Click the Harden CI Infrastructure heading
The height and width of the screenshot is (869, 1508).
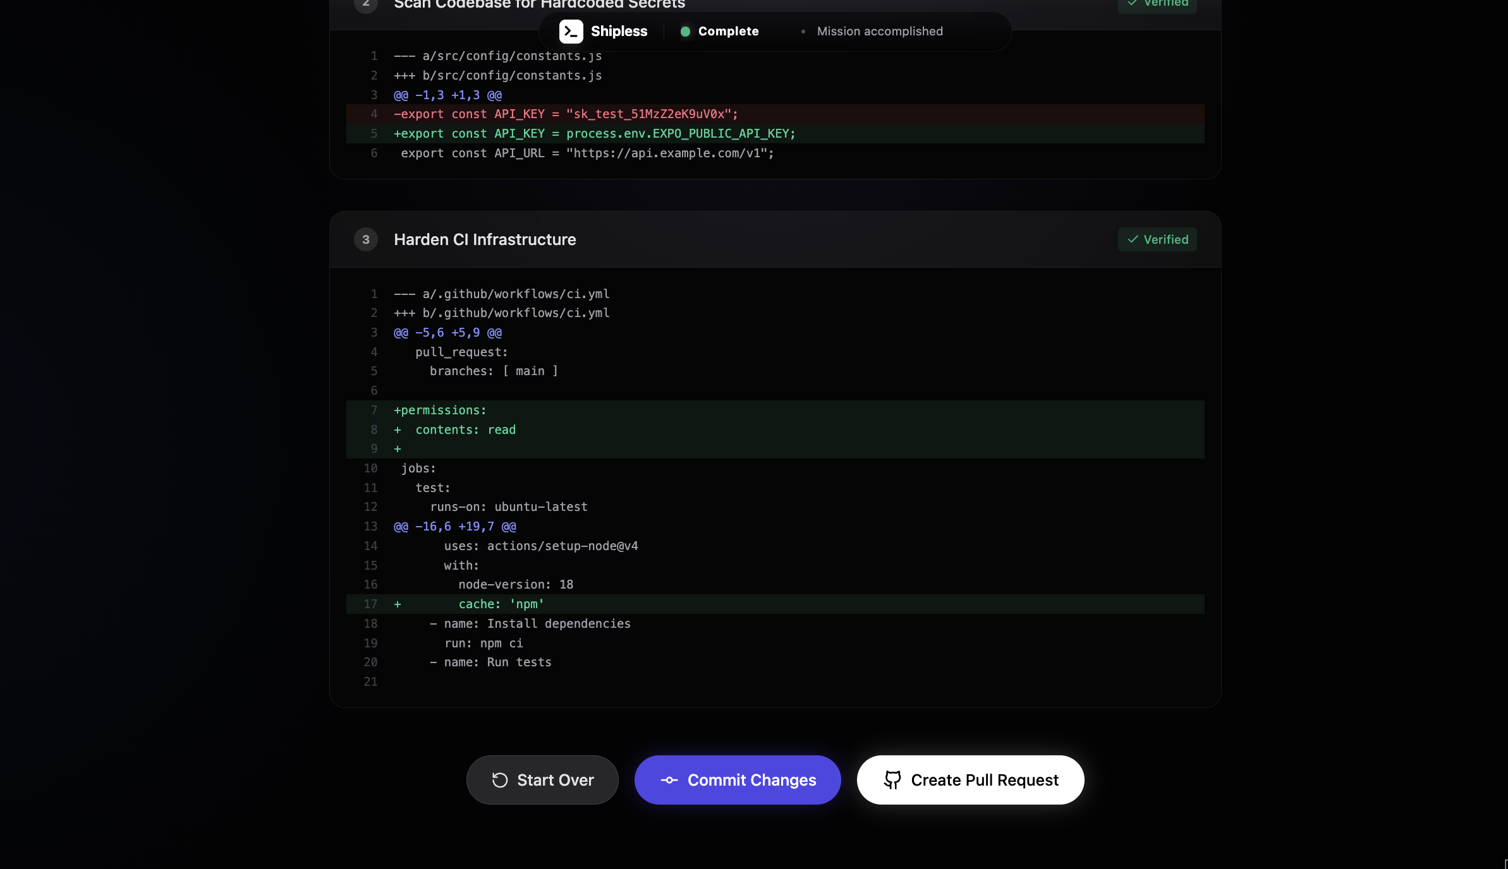(485, 239)
